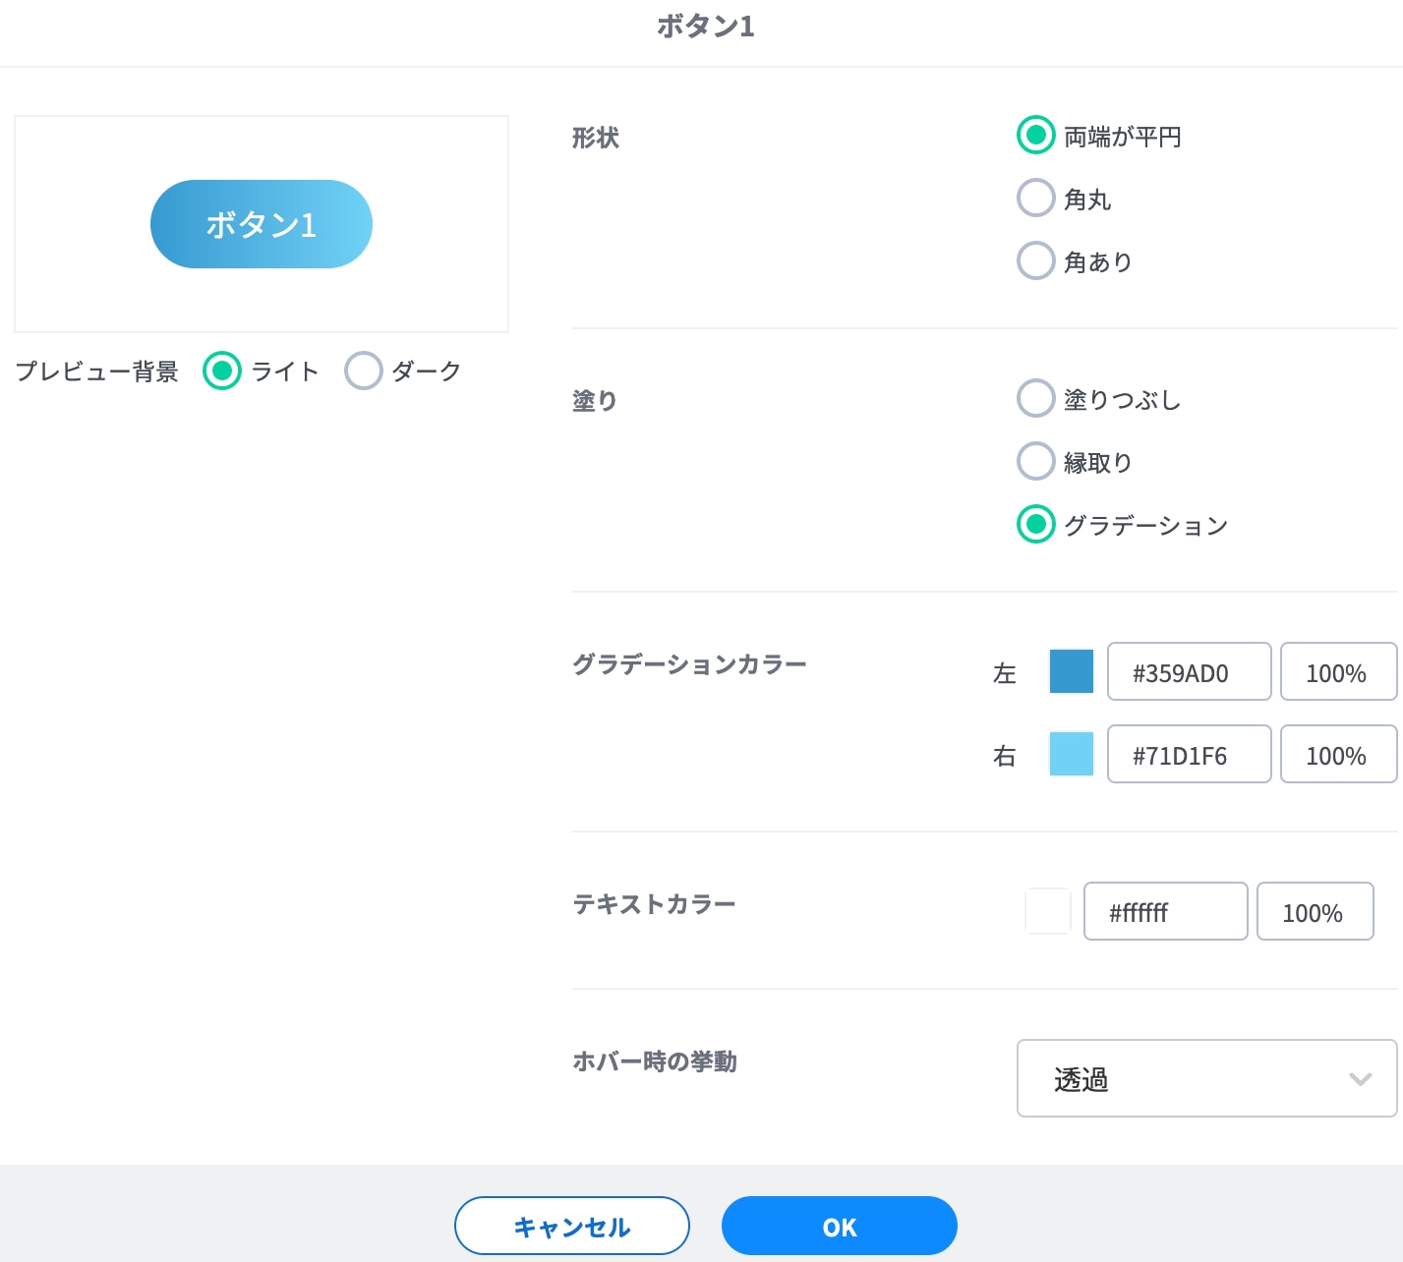Viewport: 1403px width, 1262px height.
Task: Select the 塗りつぶし fill option
Action: tap(1035, 398)
